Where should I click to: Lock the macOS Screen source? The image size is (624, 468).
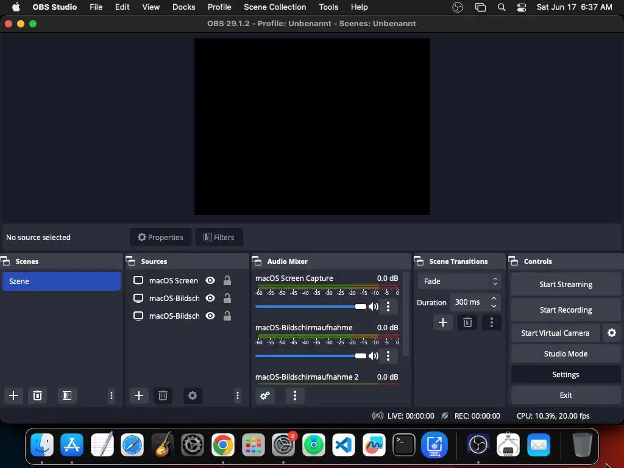coord(227,280)
